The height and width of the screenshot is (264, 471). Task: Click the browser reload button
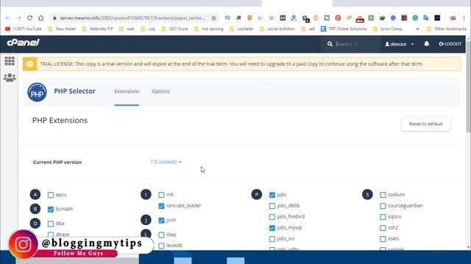tap(29, 18)
